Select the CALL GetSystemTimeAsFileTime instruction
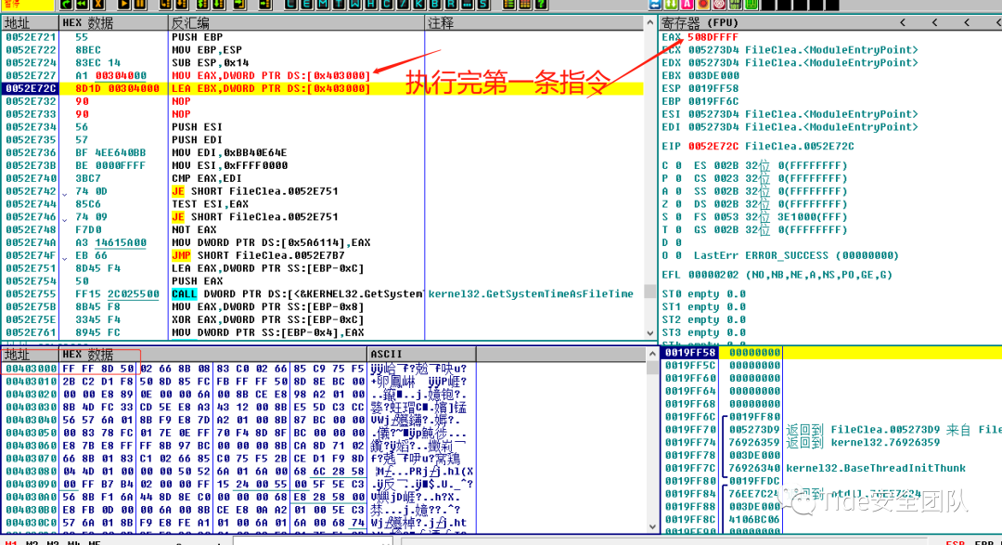The image size is (1002, 545). (x=297, y=293)
